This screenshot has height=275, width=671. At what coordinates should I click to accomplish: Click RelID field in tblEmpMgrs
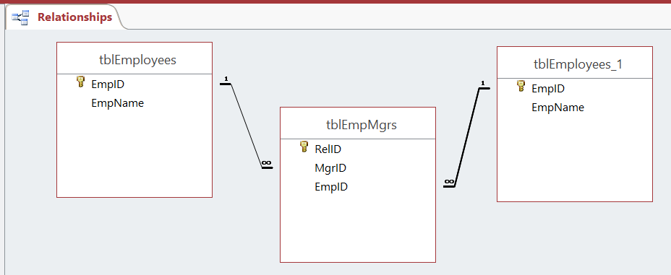(328, 149)
